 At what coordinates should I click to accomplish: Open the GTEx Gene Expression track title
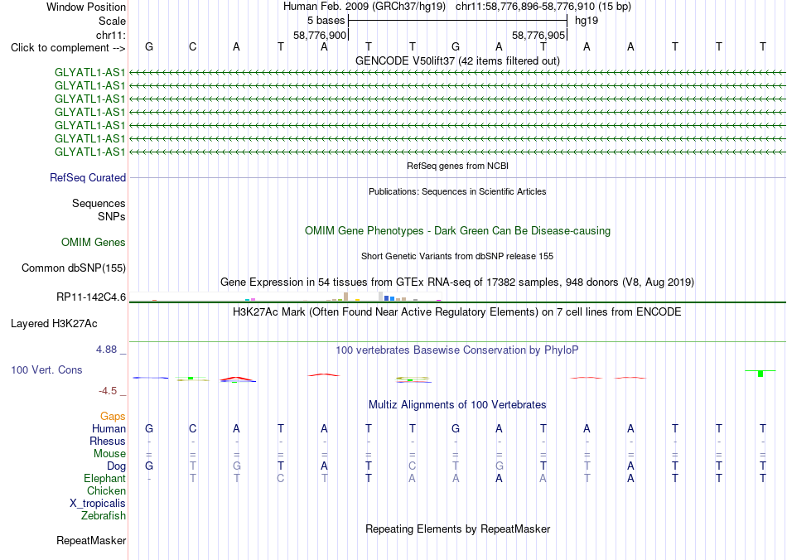point(457,282)
